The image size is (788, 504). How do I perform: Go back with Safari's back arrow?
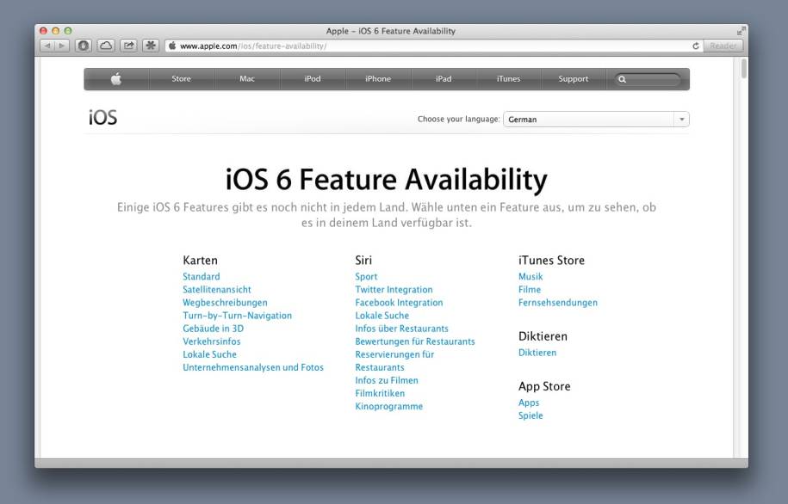(47, 46)
